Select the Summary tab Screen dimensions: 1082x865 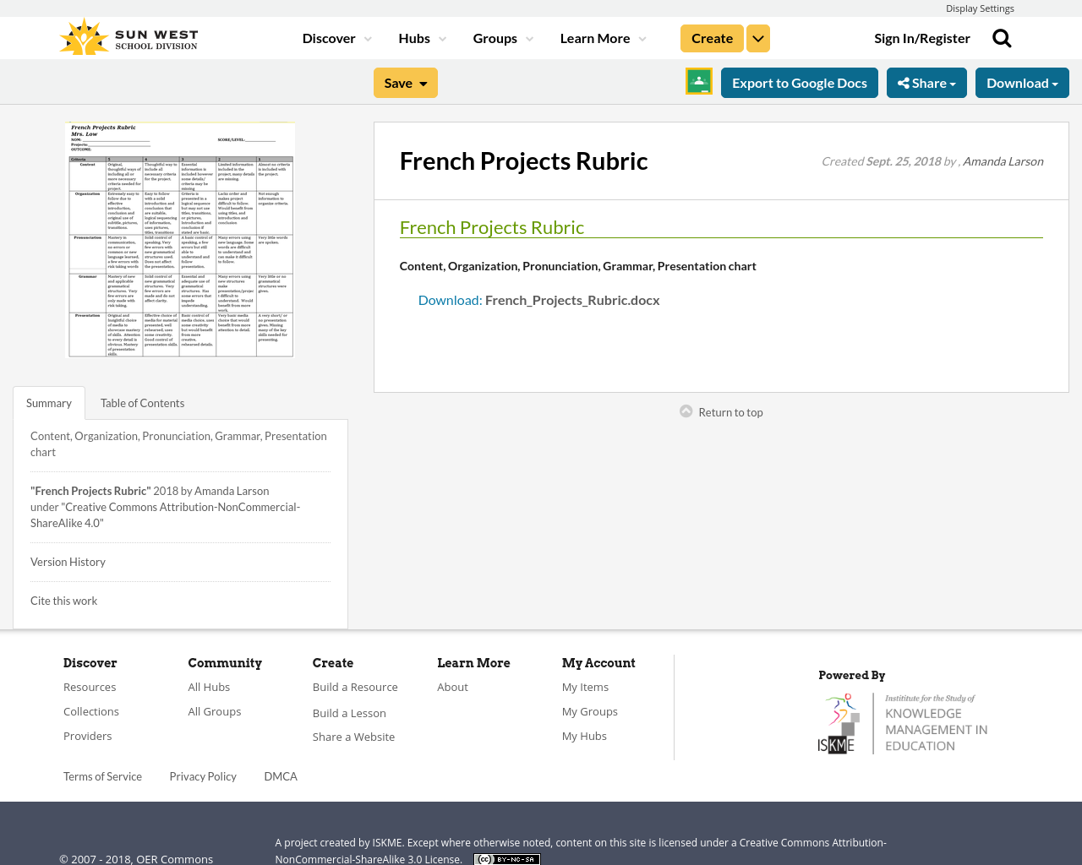[49, 402]
